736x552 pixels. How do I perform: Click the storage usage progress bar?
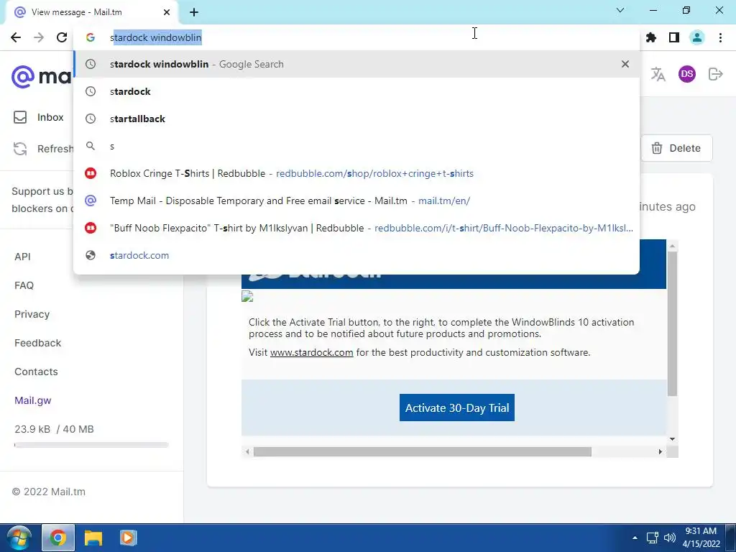91,445
